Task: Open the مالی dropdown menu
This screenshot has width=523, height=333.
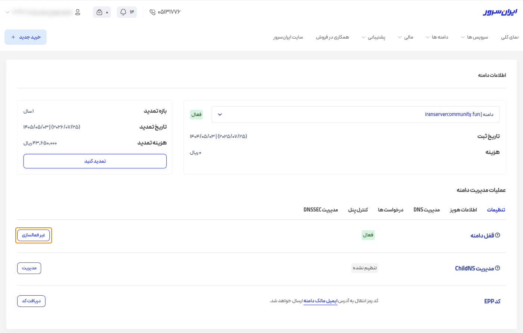Action: (x=405, y=37)
